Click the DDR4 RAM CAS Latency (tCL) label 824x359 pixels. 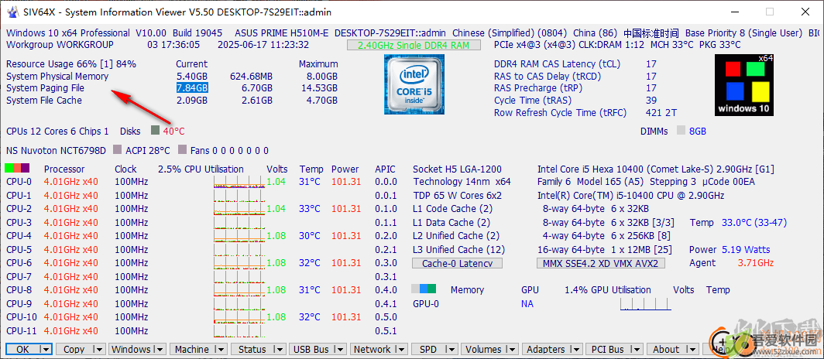557,64
